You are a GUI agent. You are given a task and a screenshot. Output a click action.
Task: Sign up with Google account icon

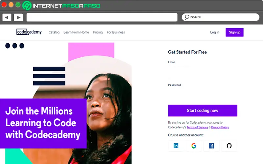(194, 146)
